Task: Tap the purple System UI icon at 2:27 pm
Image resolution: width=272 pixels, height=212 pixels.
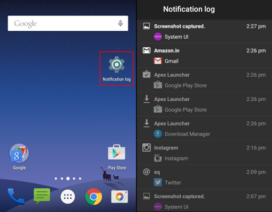Action: point(158,37)
